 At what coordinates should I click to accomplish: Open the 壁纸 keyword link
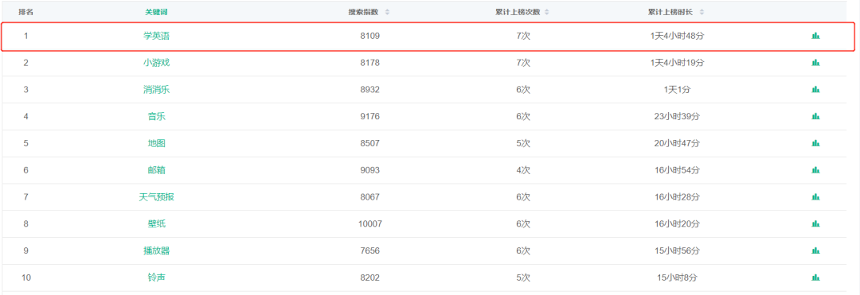(x=157, y=223)
